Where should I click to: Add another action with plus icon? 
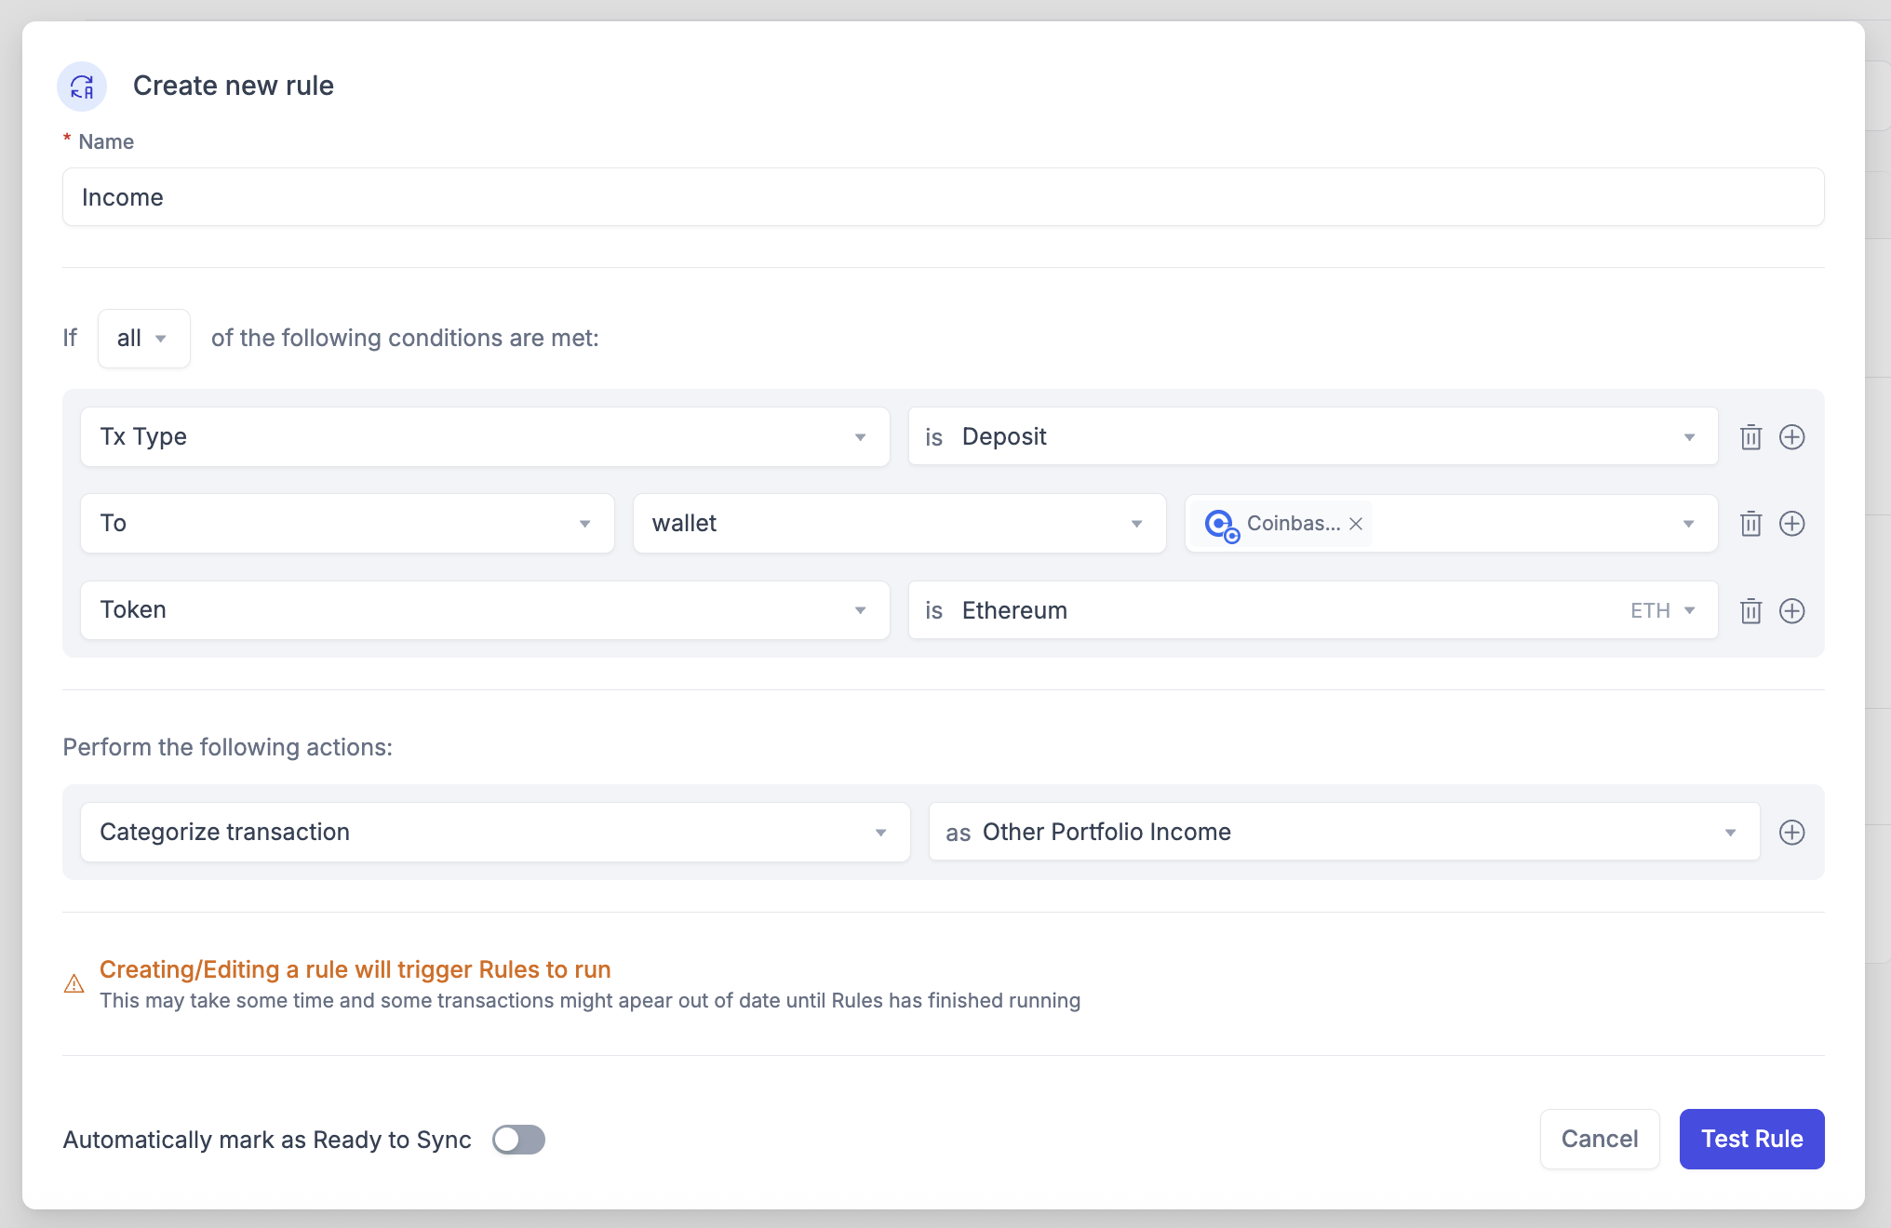tap(1791, 833)
